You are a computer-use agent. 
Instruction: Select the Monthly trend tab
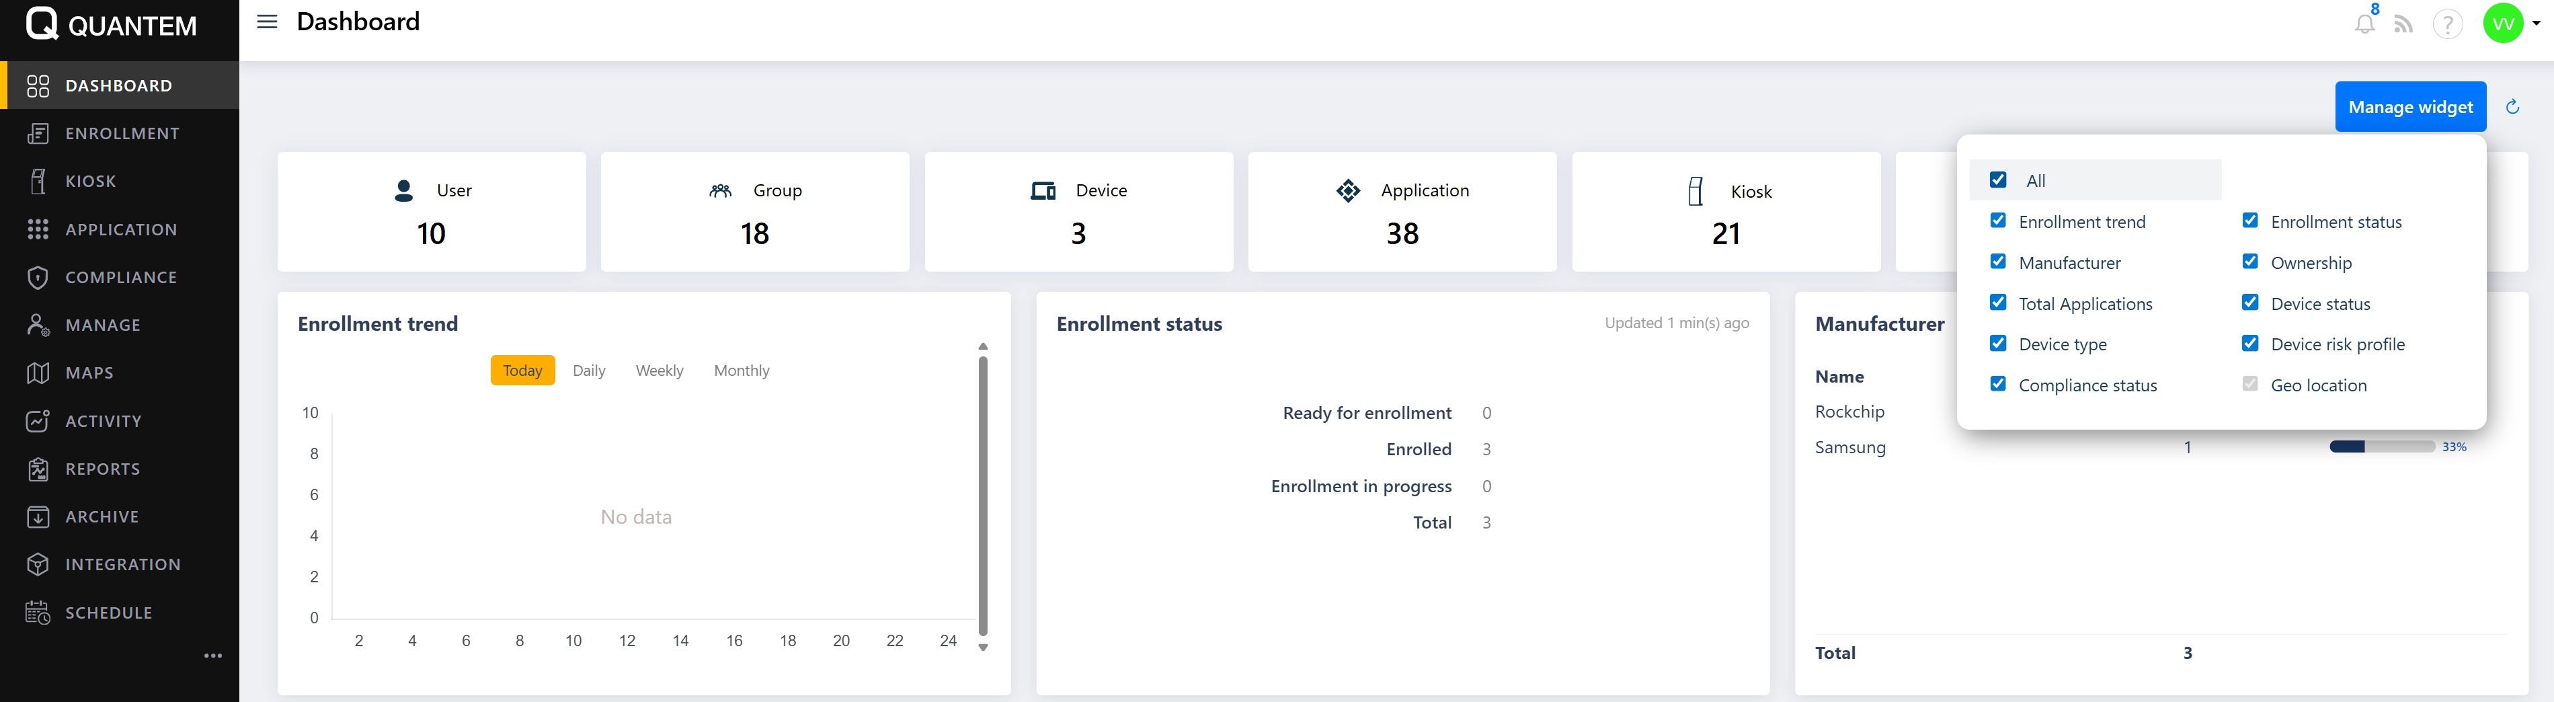[x=741, y=370]
